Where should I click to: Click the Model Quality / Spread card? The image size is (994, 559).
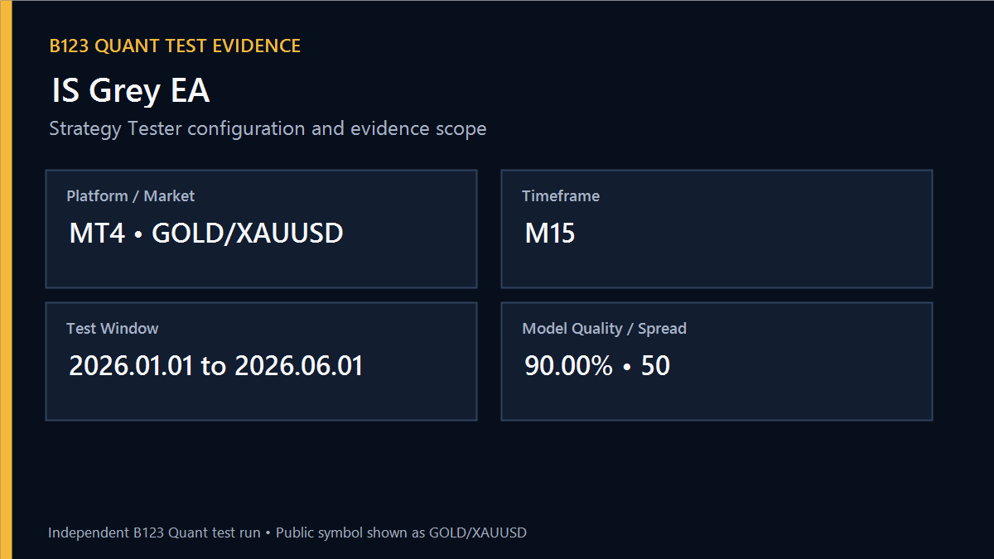717,361
